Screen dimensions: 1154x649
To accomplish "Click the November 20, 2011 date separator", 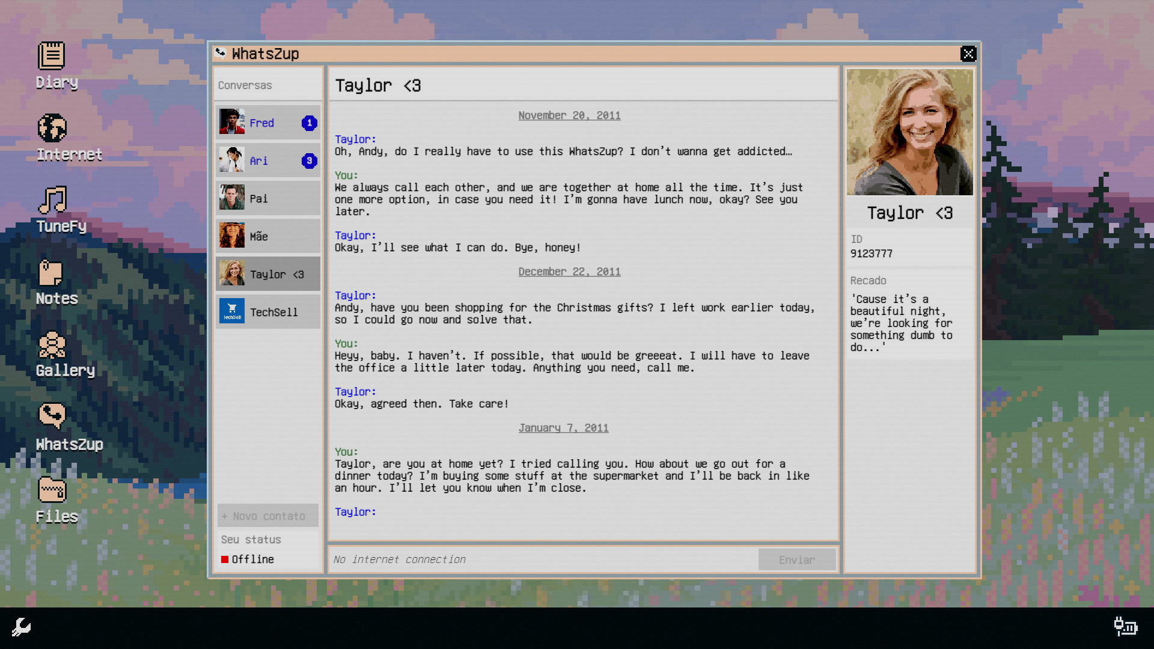I will click(569, 115).
